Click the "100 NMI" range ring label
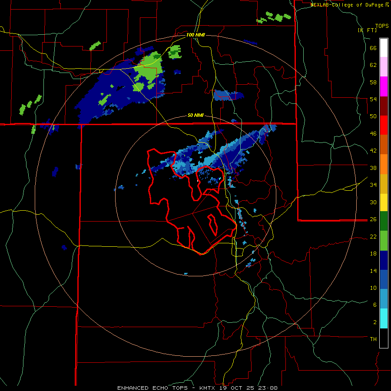 (x=195, y=35)
